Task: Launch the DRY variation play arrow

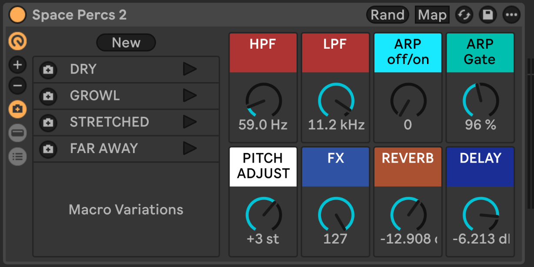Action: tap(190, 69)
